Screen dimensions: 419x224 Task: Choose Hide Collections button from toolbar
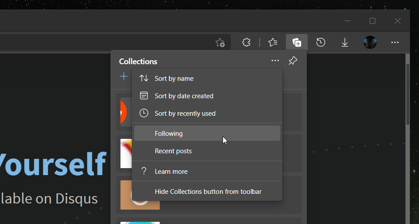pos(208,192)
